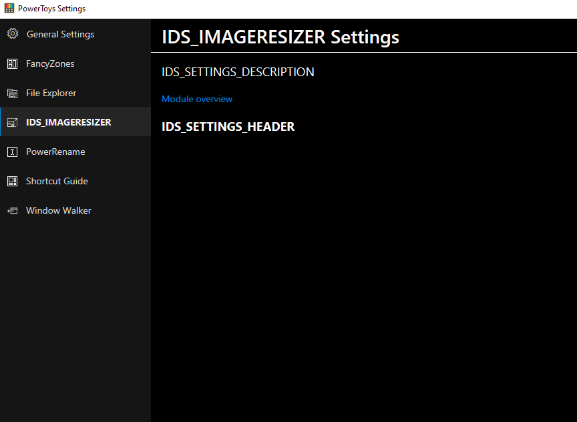
Task: Open the Module overview link
Action: tap(197, 99)
